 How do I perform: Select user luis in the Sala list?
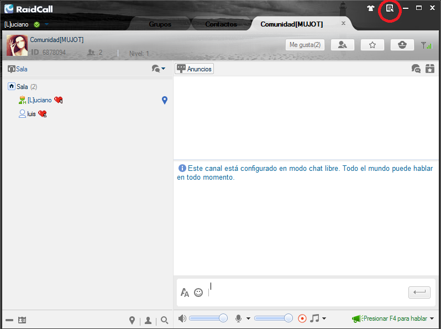click(x=32, y=113)
